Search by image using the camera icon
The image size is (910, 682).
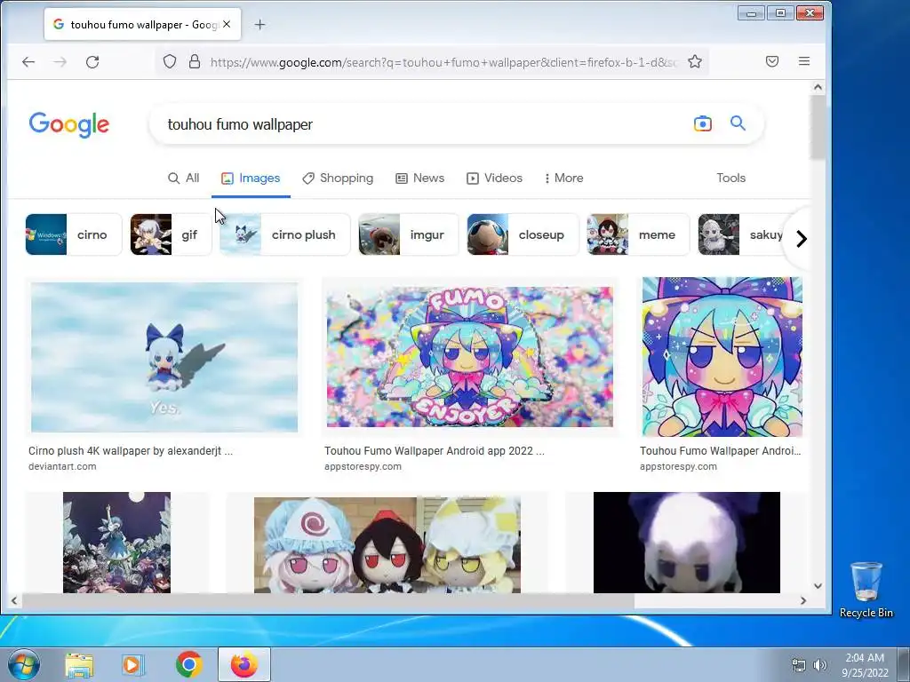[x=702, y=123]
